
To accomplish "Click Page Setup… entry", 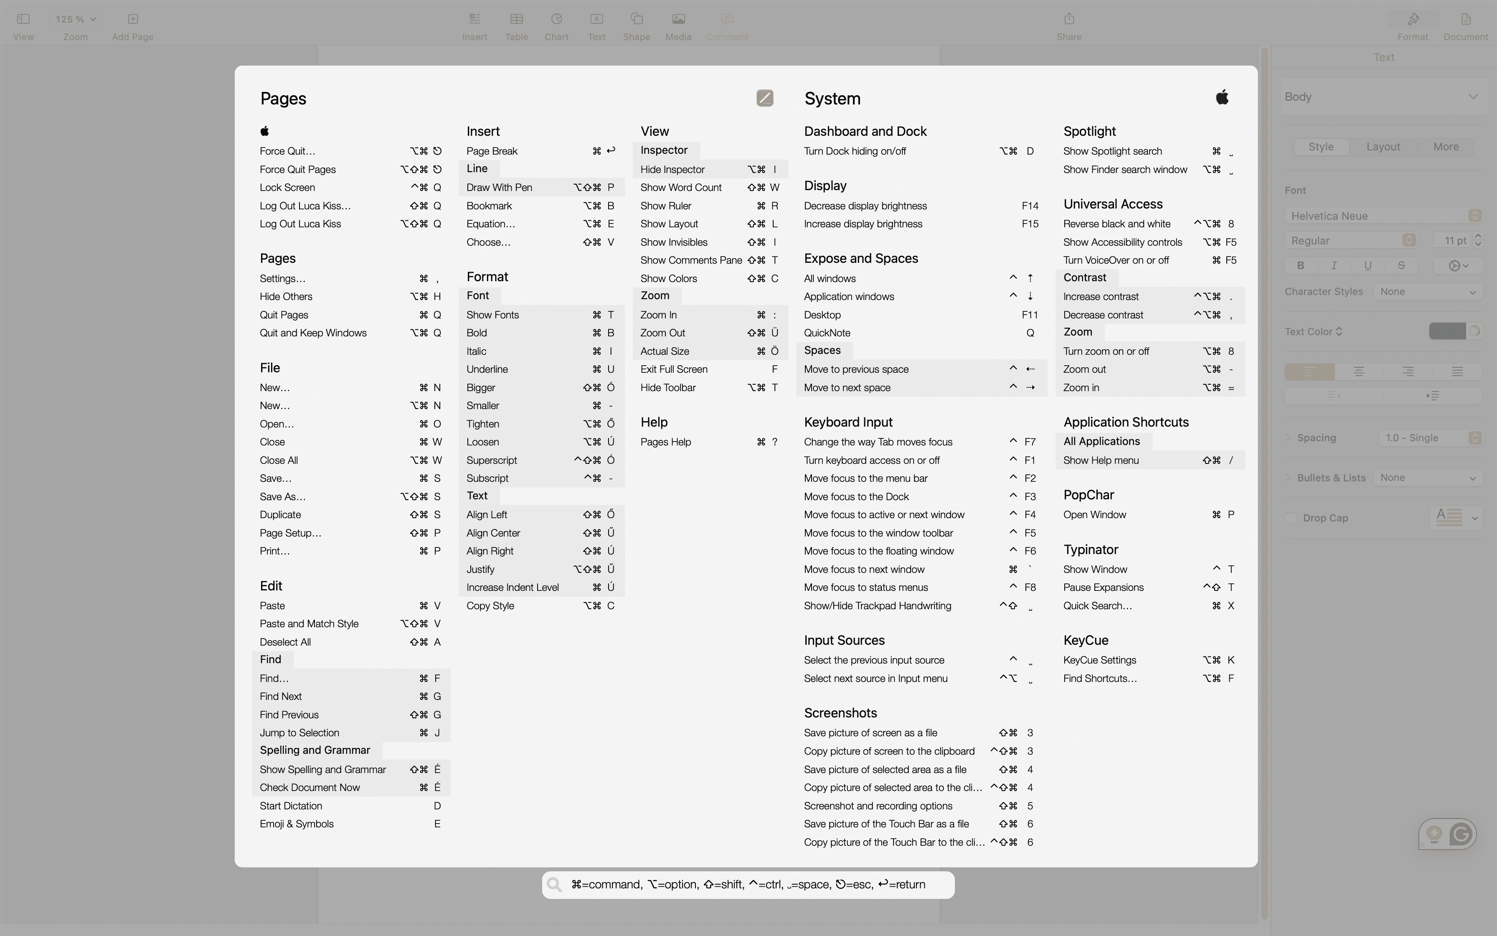I will tap(351, 533).
